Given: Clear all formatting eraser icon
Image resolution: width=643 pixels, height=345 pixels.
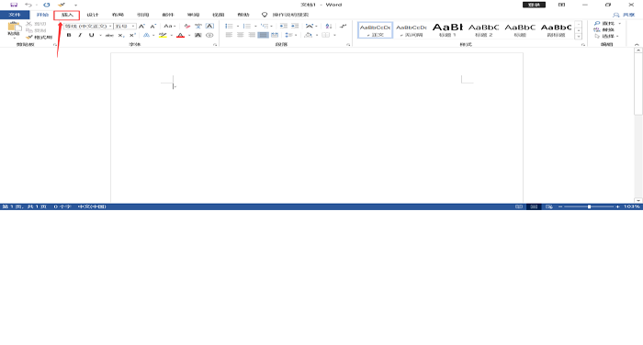Looking at the screenshot, I should point(187,27).
